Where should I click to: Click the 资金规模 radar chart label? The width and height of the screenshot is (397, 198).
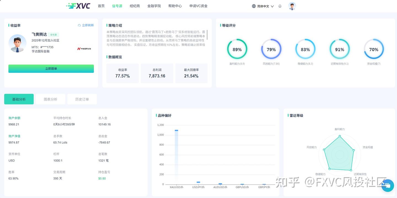(368, 147)
